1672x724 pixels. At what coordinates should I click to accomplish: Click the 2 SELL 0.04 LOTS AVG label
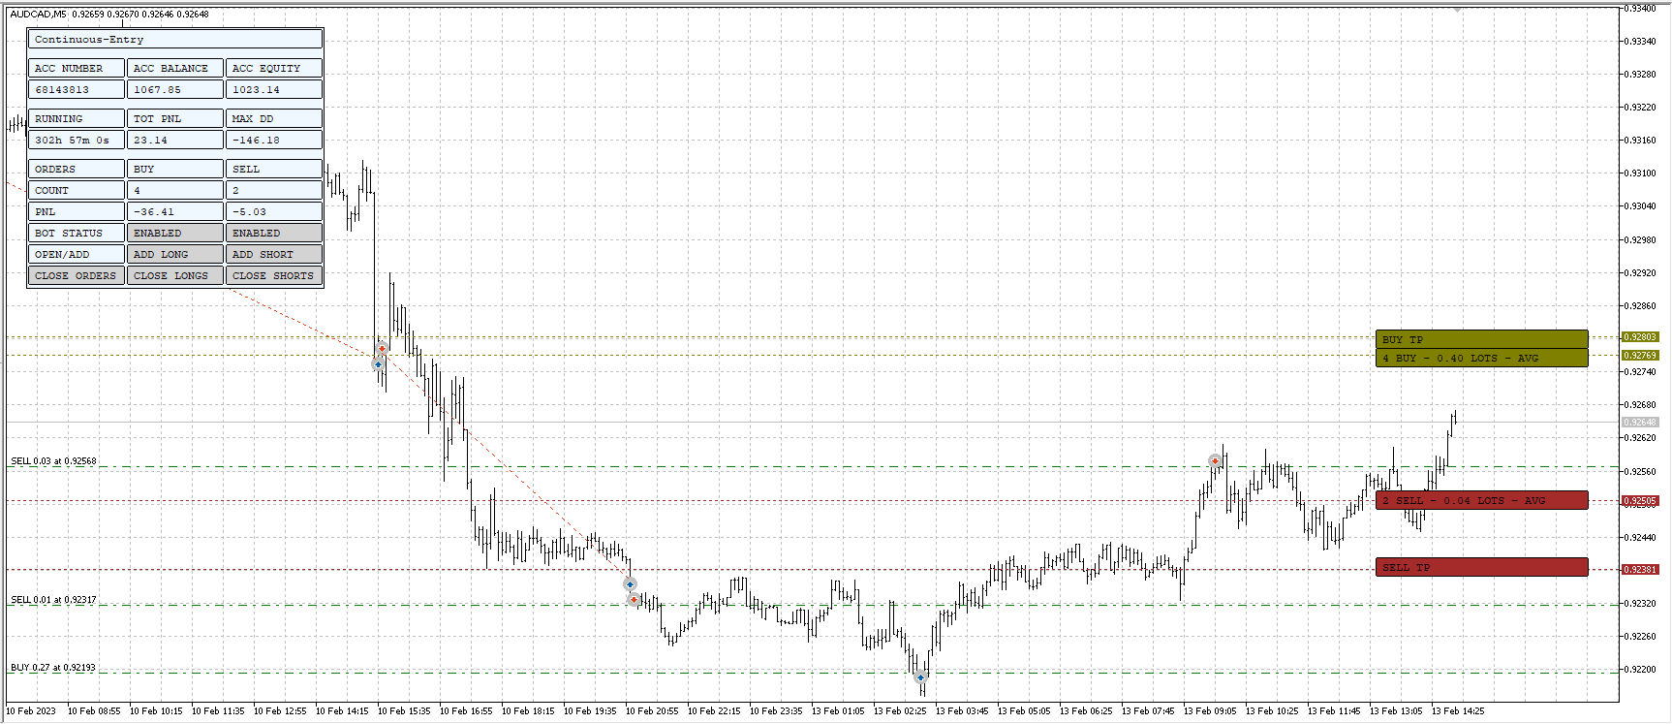(1481, 501)
